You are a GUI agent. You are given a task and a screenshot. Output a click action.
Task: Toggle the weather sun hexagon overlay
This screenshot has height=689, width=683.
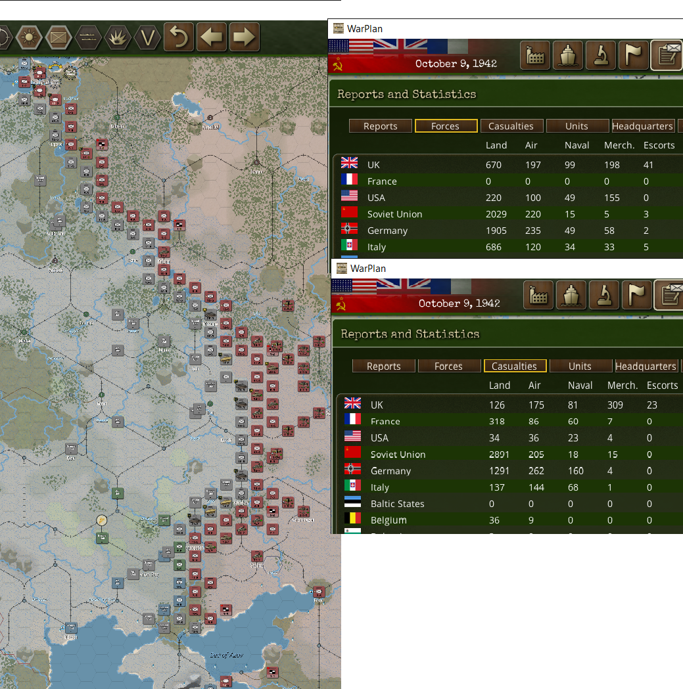point(29,37)
